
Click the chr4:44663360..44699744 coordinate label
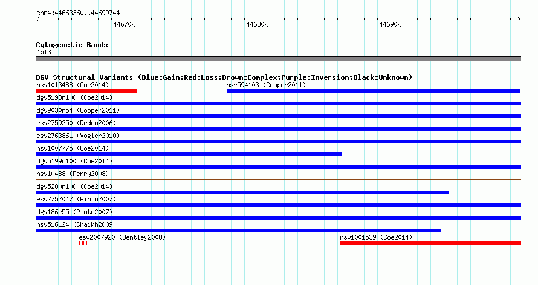[78, 13]
